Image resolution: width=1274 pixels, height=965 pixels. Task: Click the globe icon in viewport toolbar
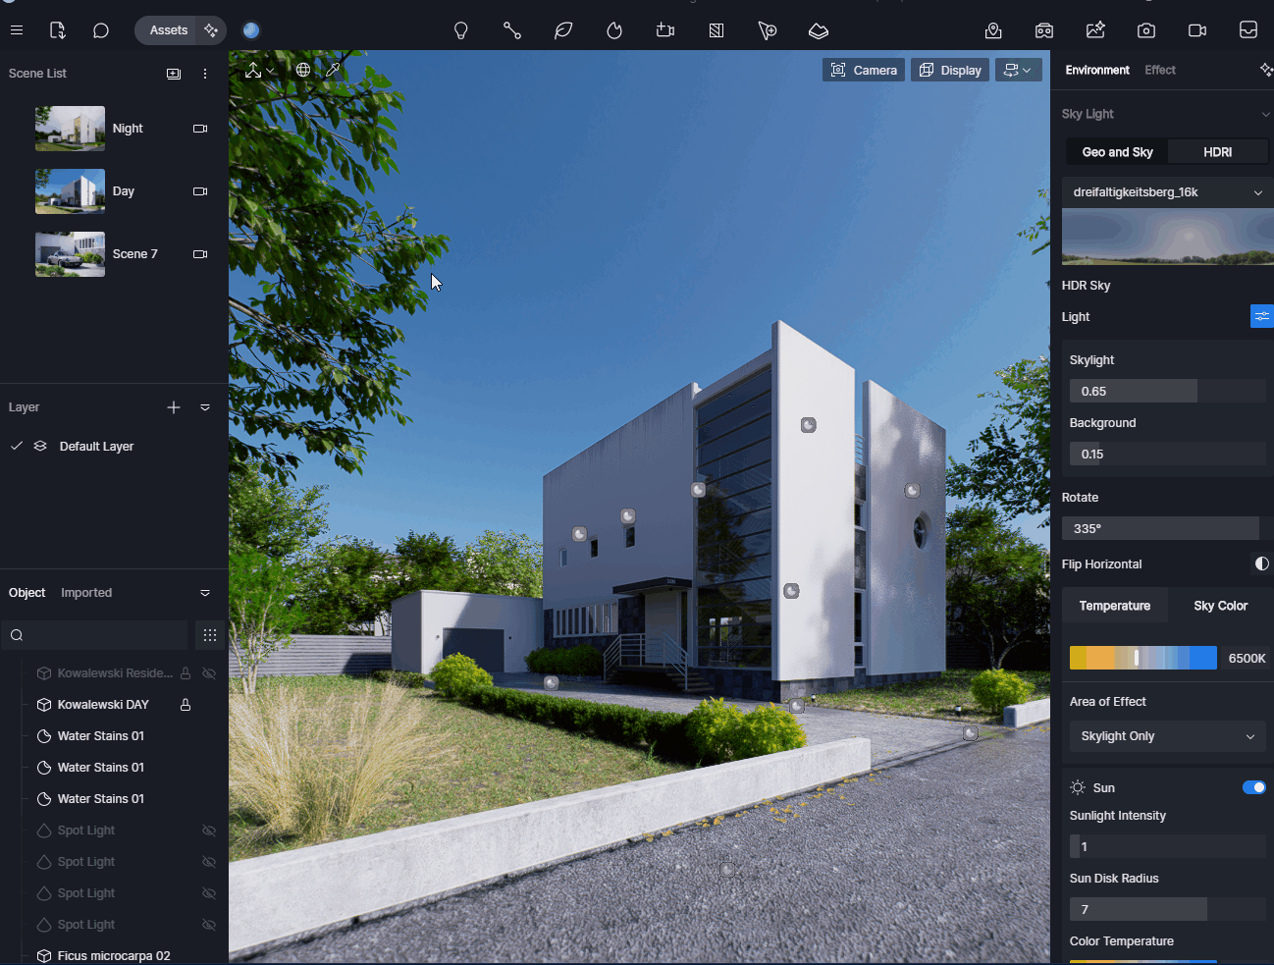[x=303, y=70]
